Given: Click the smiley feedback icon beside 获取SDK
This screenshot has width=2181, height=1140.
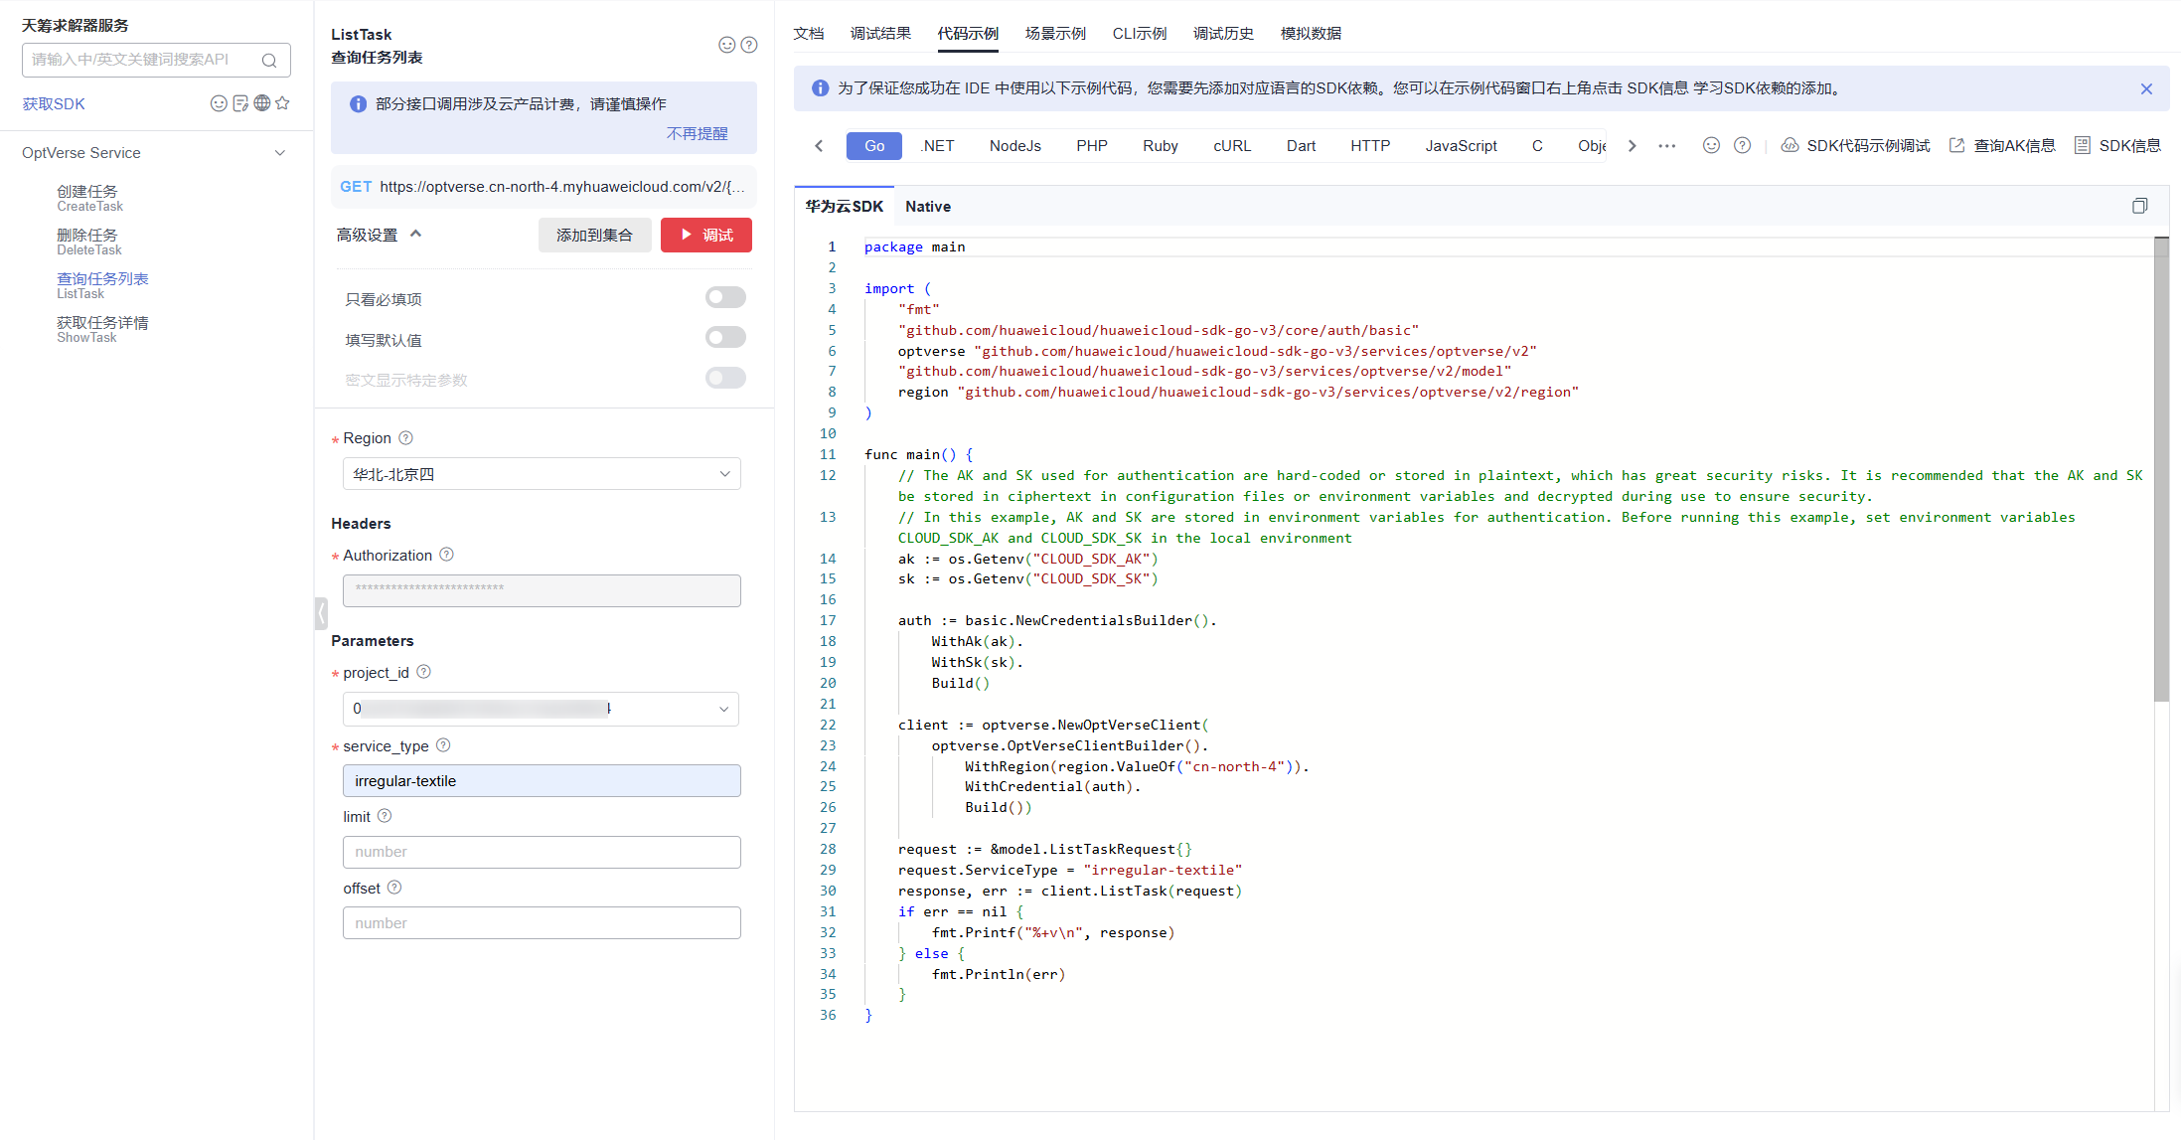Looking at the screenshot, I should (x=219, y=103).
